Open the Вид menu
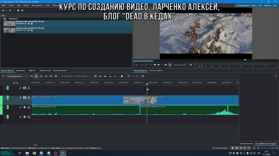 pyautogui.click(x=19, y=6)
